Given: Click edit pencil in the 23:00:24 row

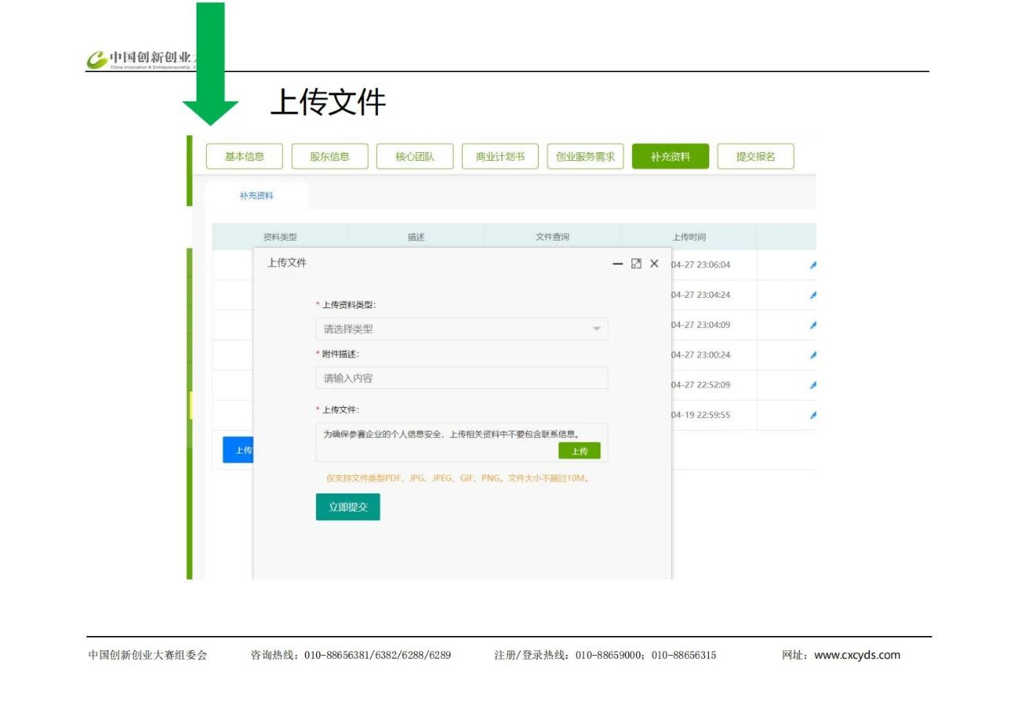Looking at the screenshot, I should pyautogui.click(x=813, y=356).
